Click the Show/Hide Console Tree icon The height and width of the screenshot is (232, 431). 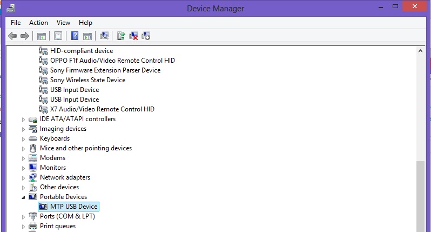(42, 36)
